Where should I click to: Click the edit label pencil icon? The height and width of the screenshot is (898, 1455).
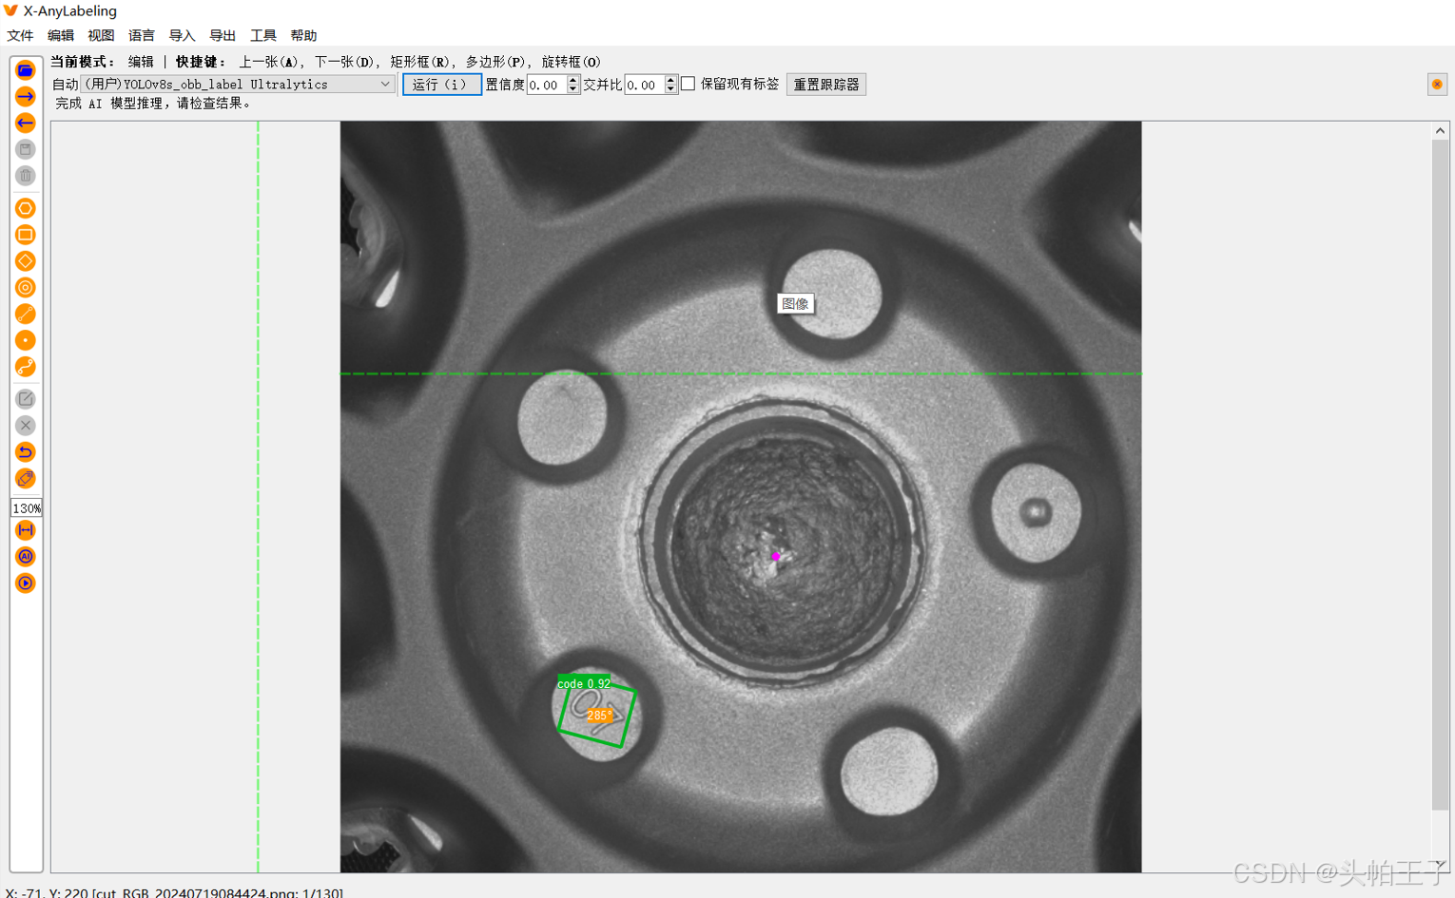click(x=26, y=399)
